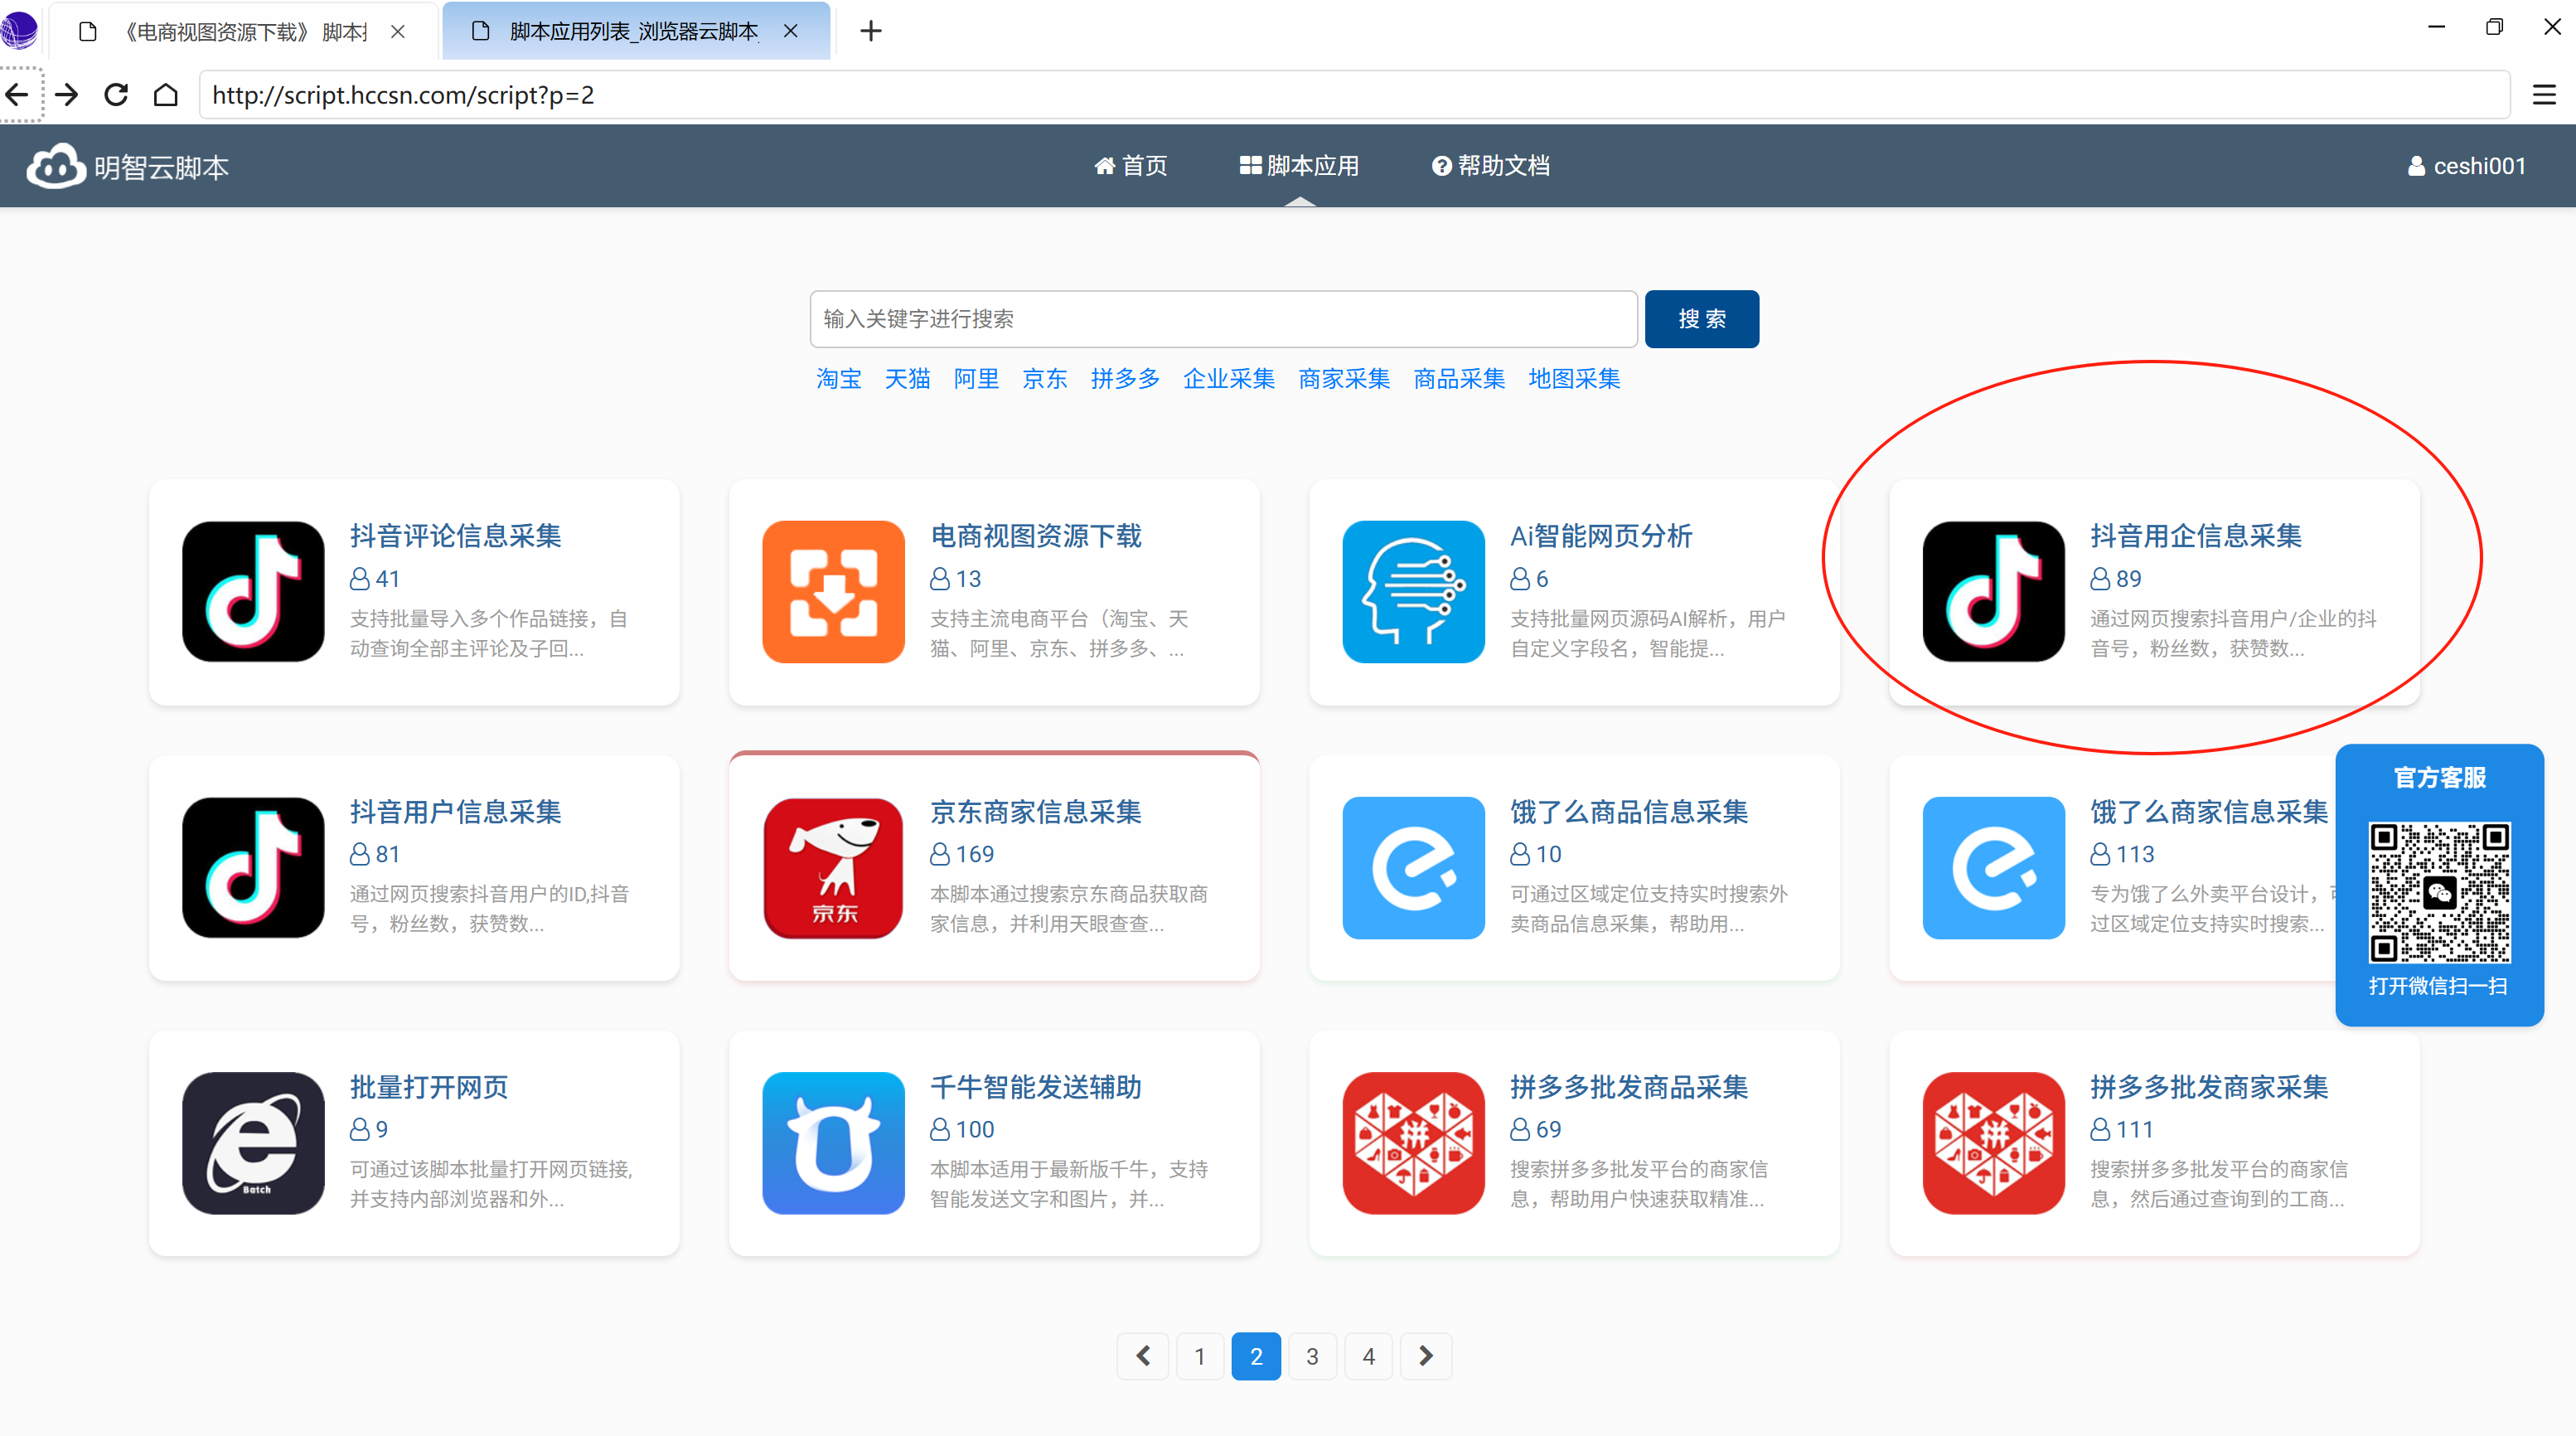The height and width of the screenshot is (1436, 2576).
Task: Click the 抖音用户信息采集 TikTok icon
Action: click(253, 867)
